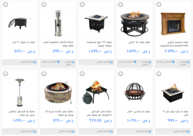Favorite the 29.5 garden wood heater with bag
The image size is (193, 136).
coord(82,74)
